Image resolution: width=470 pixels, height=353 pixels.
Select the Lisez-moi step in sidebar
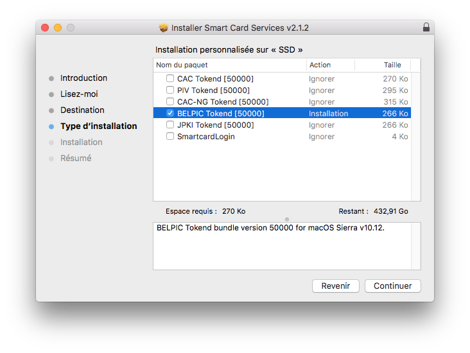79,94
